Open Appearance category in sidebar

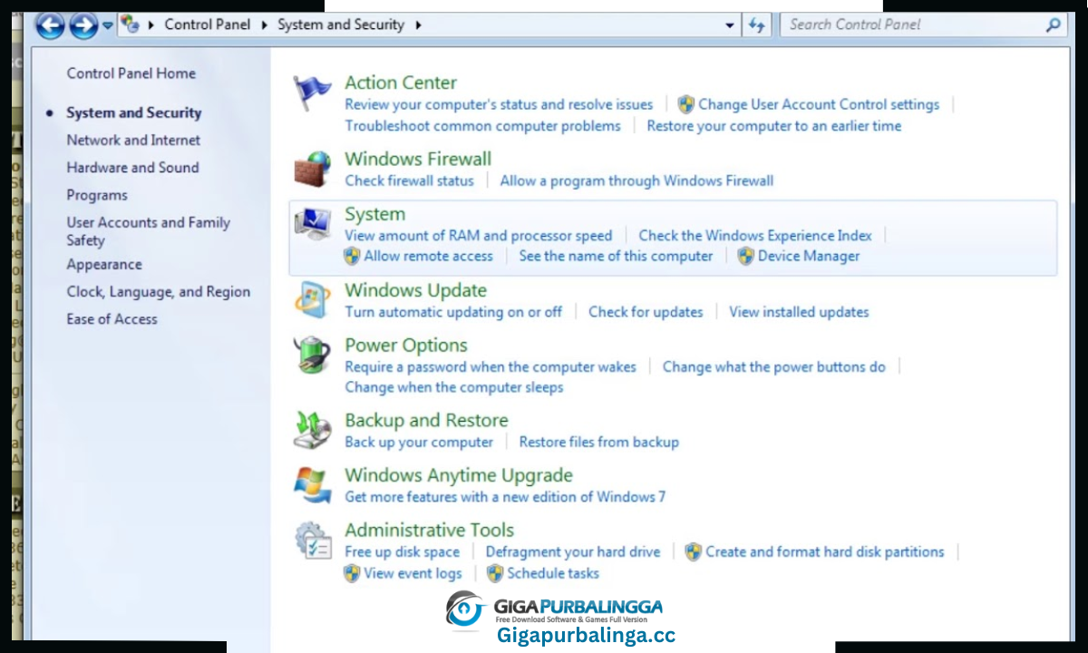pos(104,265)
